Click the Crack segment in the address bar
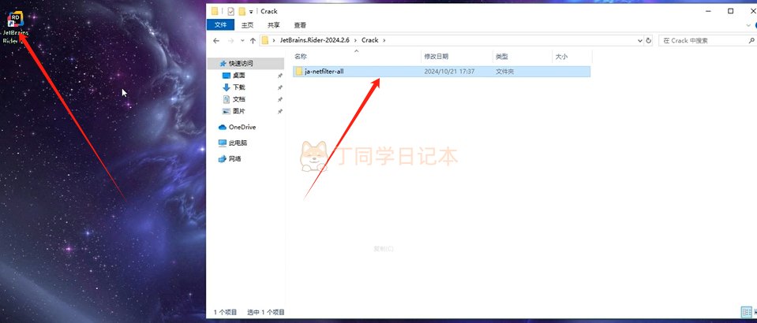Viewport: 757px width, 323px height. point(369,40)
